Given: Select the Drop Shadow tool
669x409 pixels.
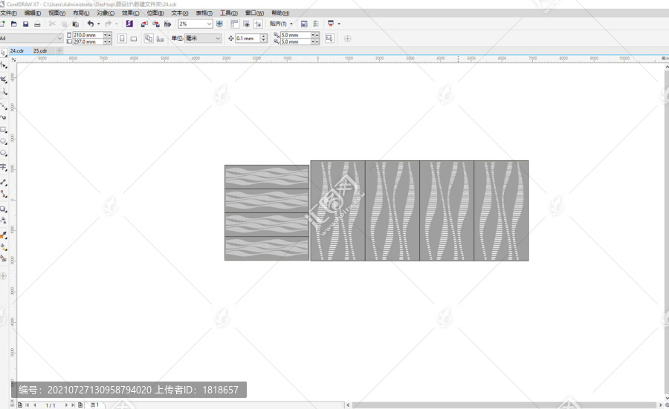Looking at the screenshot, I should [4, 209].
